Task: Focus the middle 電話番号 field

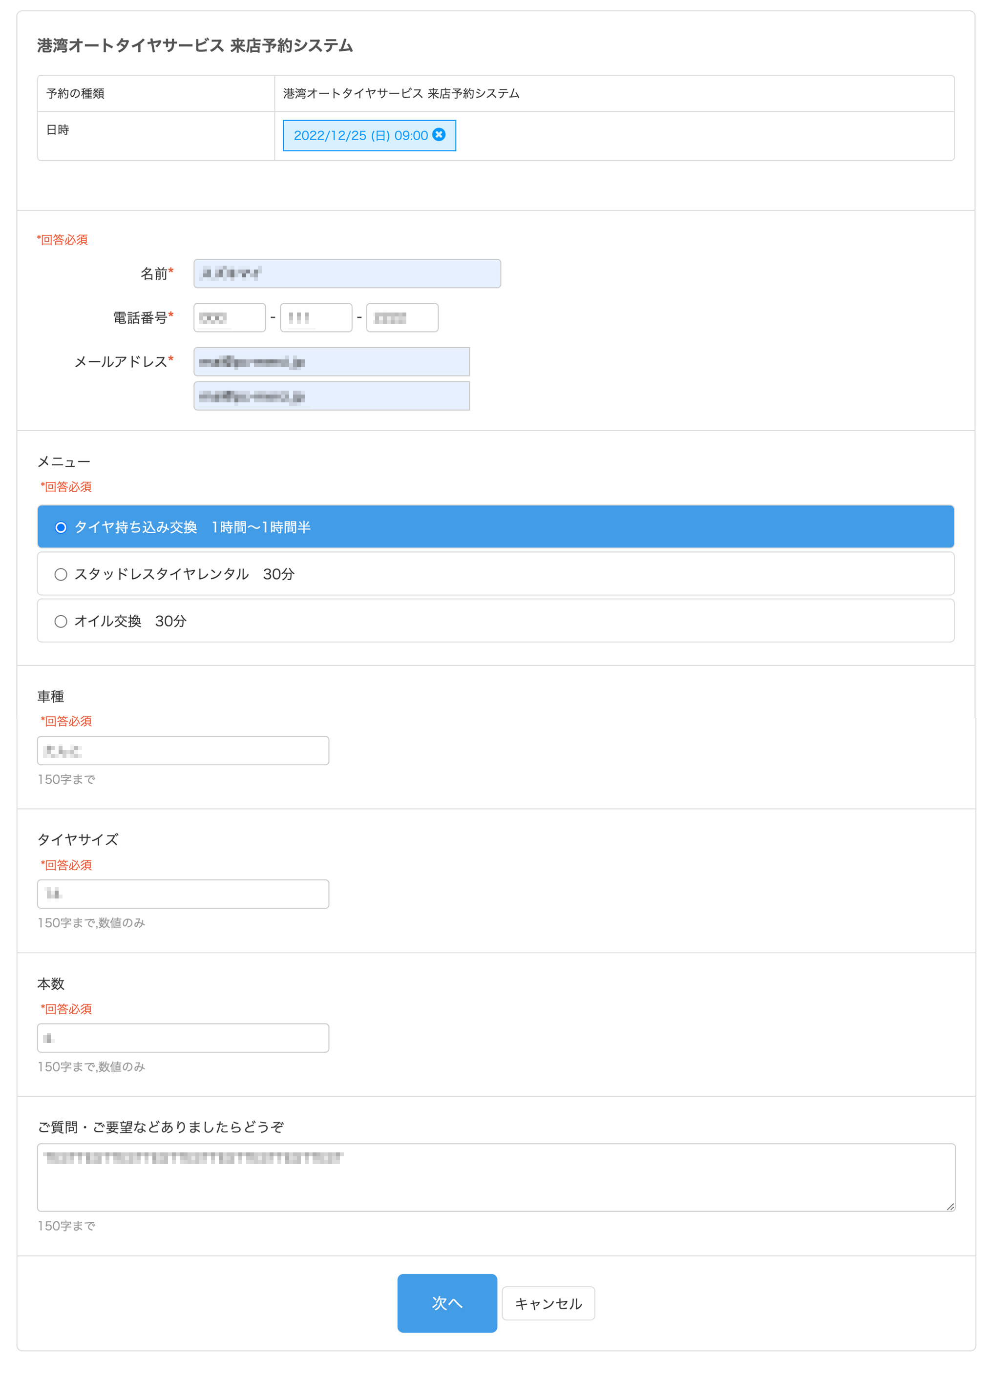Action: [316, 317]
